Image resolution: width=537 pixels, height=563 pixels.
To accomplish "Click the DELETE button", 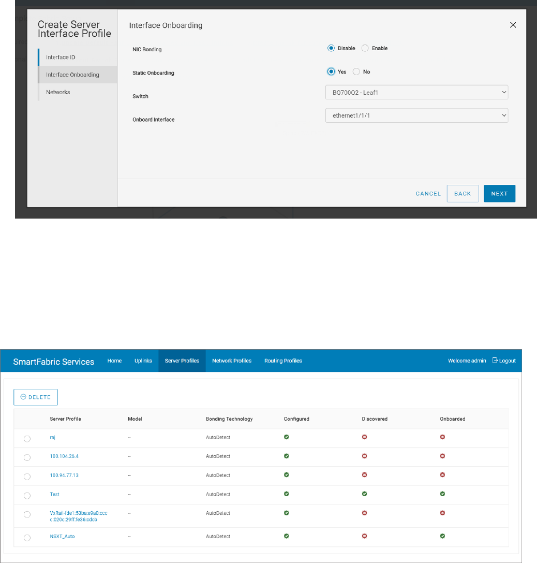I will (36, 397).
